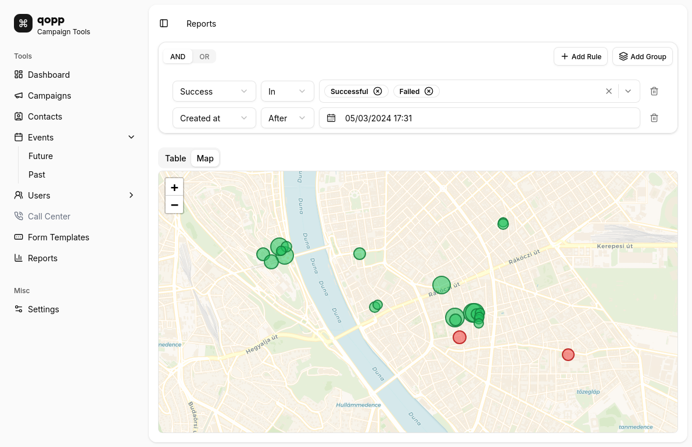This screenshot has width=692, height=447.
Task: Open Contacts in the sidebar
Action: point(45,116)
